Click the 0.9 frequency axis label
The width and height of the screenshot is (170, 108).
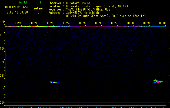[x=2, y=62]
